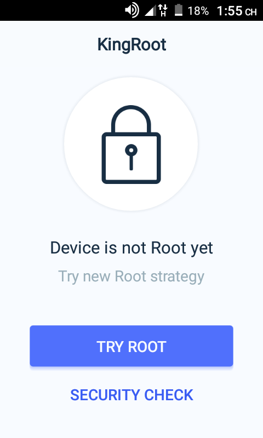The height and width of the screenshot is (438, 263).
Task: Tap the cellular signal strength icon
Action: coord(150,11)
